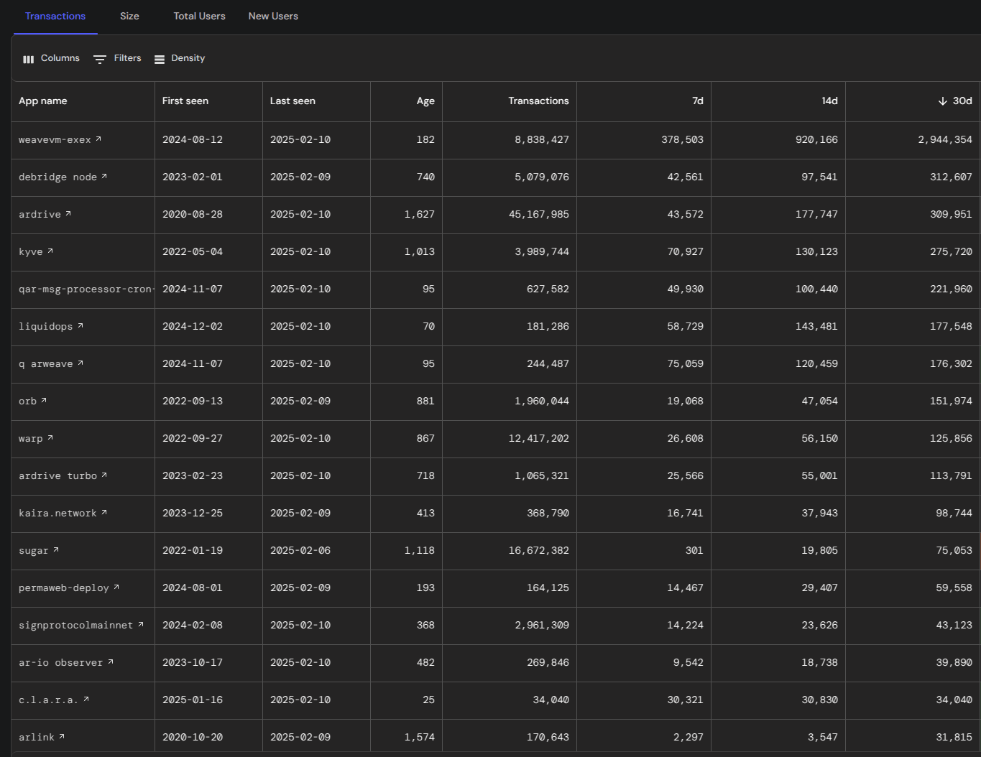The height and width of the screenshot is (757, 981).
Task: Sort by Transactions column header
Action: coord(538,101)
